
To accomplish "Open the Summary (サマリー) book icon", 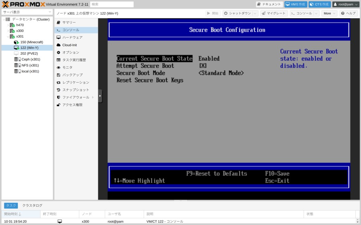I will tap(59, 22).
